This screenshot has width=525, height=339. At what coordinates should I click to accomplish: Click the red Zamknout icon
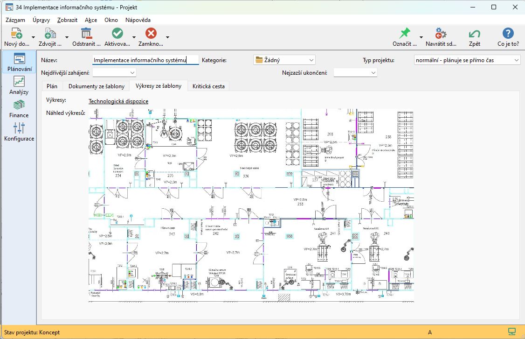(x=151, y=34)
